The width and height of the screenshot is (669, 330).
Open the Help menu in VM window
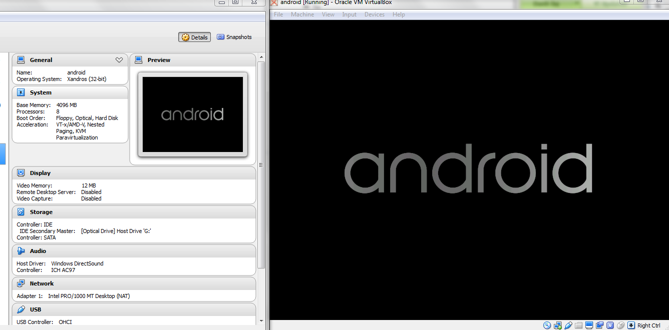coord(399,14)
